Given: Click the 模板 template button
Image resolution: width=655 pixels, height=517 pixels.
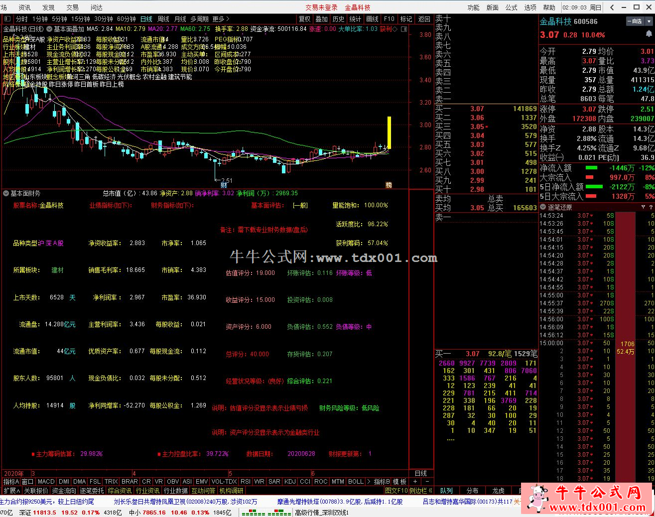Looking at the screenshot, I should point(400,482).
